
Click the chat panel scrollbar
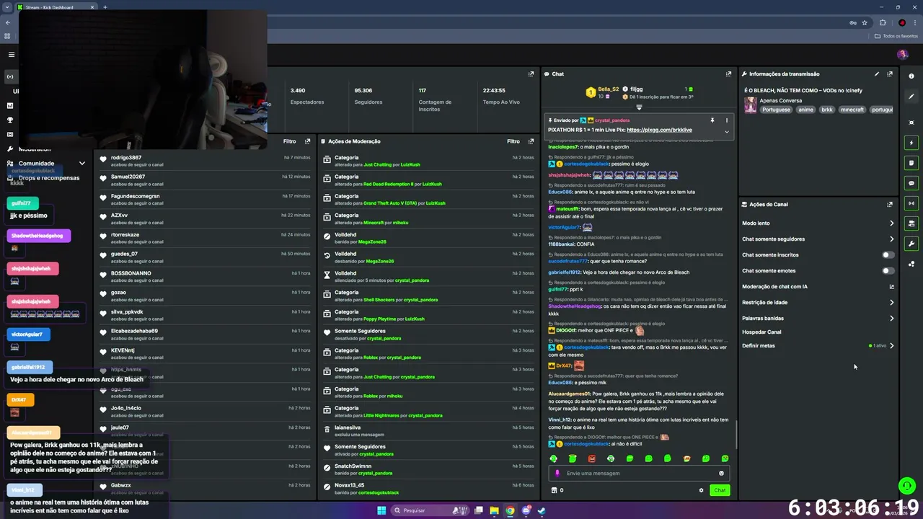[736, 434]
